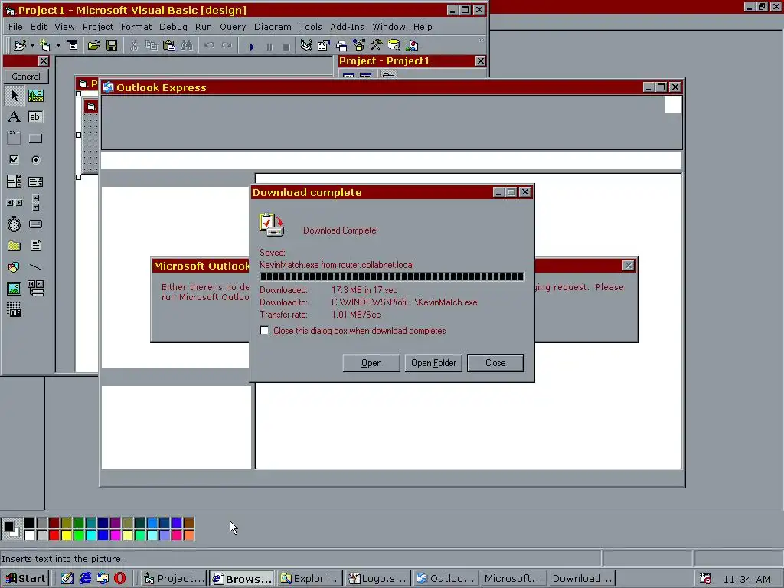Image resolution: width=784 pixels, height=588 pixels.
Task: Open Data View Window from toolbar
Action: coord(394,45)
